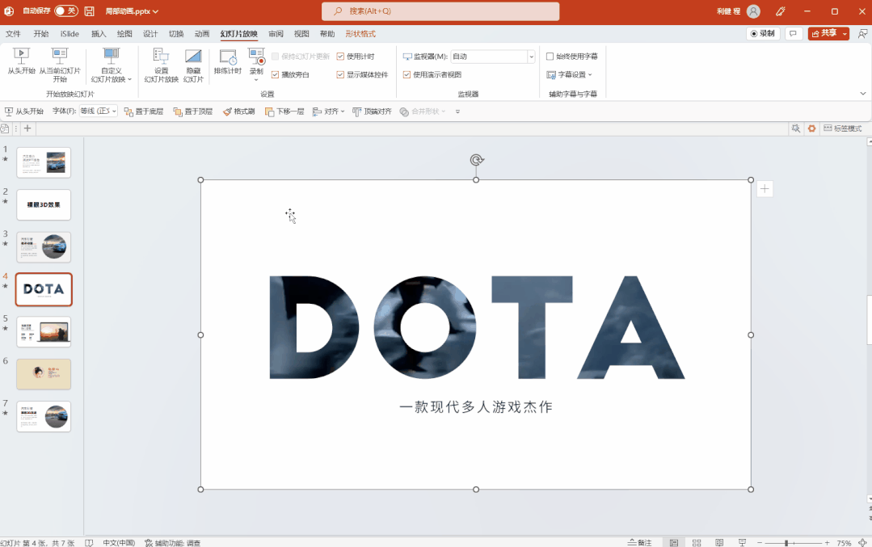Open 备注 notes in status bar
Viewport: 872px width, 547px height.
point(639,542)
